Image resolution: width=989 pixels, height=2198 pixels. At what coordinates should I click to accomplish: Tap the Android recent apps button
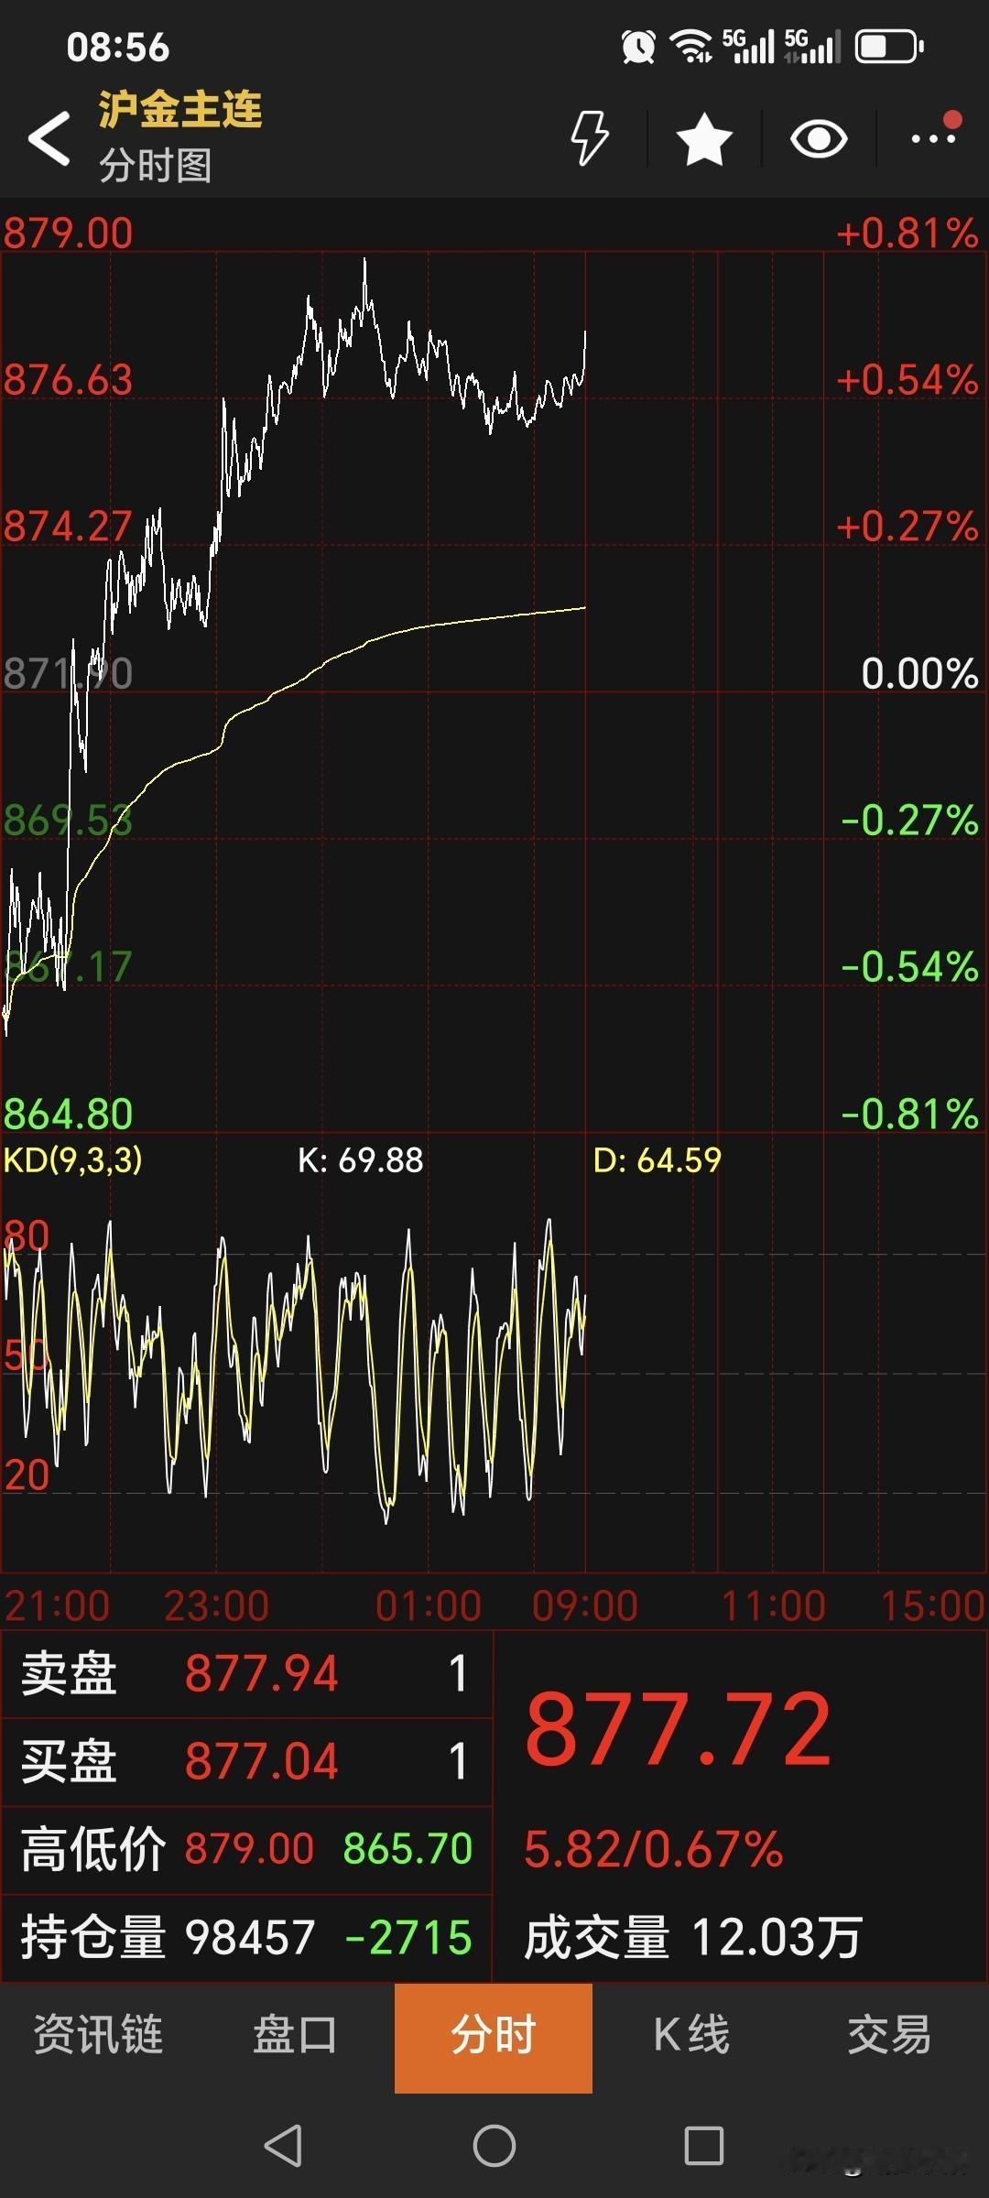click(704, 2146)
